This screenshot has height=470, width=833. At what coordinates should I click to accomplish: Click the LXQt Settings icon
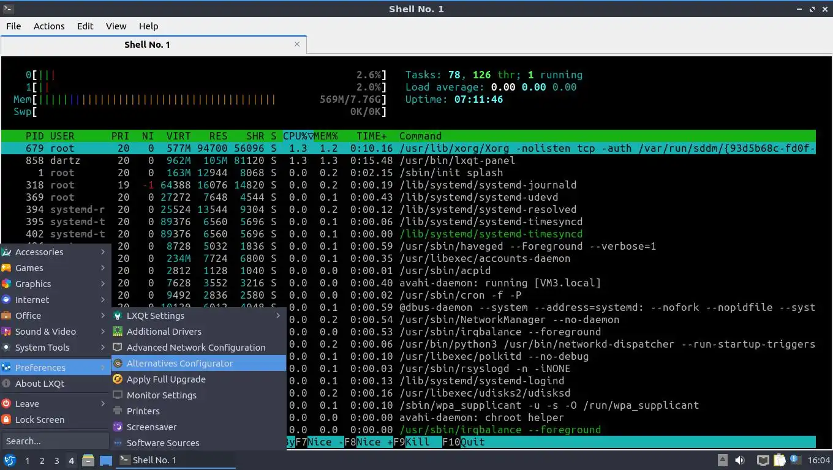click(118, 316)
